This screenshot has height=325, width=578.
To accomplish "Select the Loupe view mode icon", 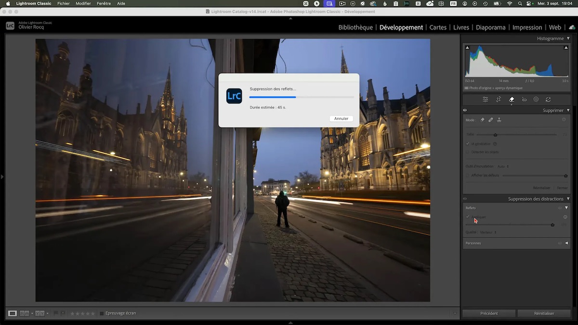I will [13, 313].
